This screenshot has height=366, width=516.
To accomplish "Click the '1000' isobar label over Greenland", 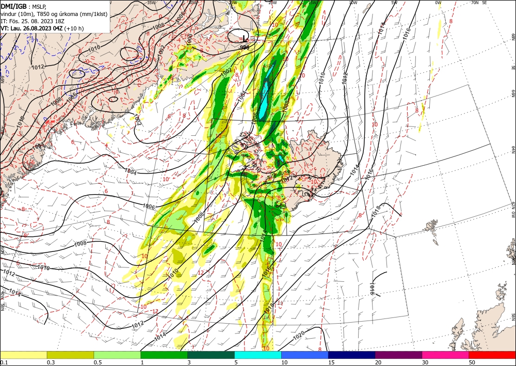I will tap(189, 39).
